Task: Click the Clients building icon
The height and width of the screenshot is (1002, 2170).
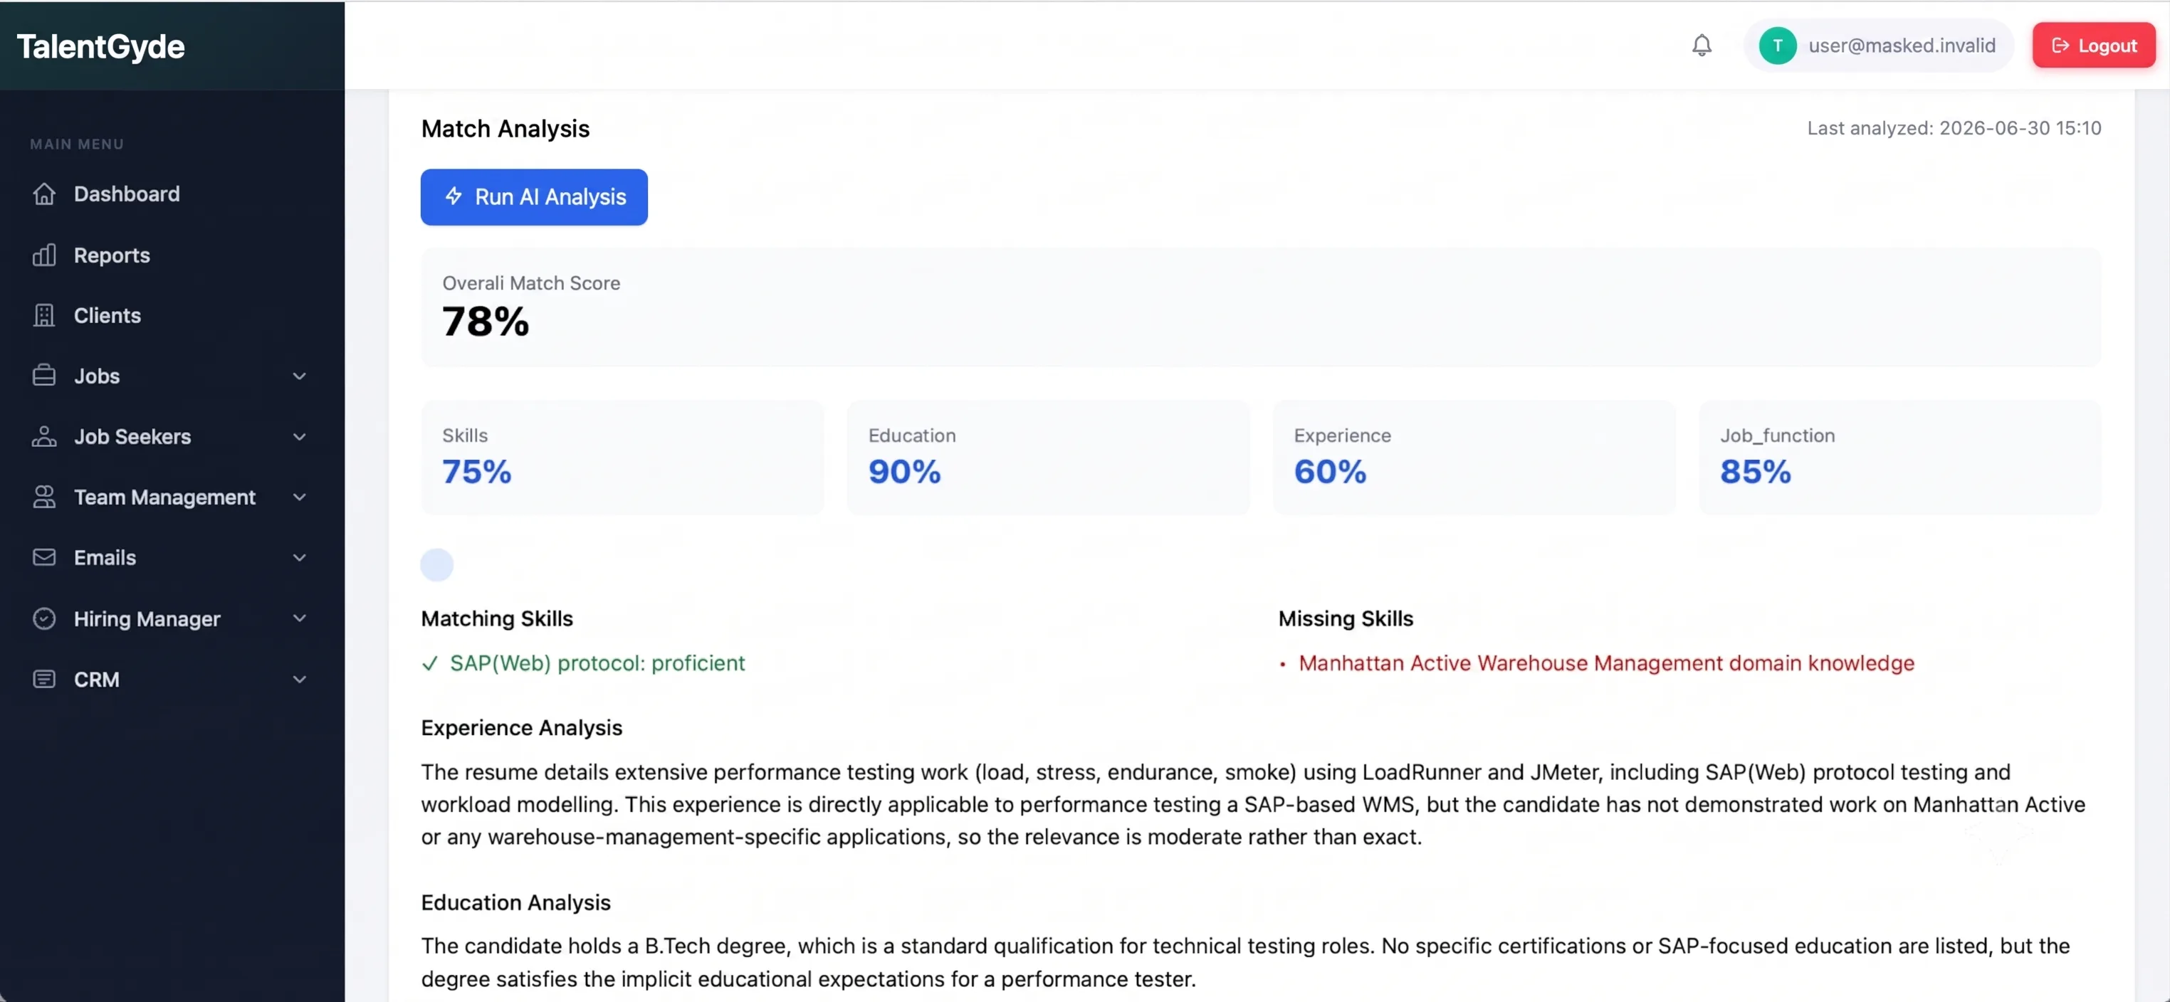Action: tap(44, 315)
